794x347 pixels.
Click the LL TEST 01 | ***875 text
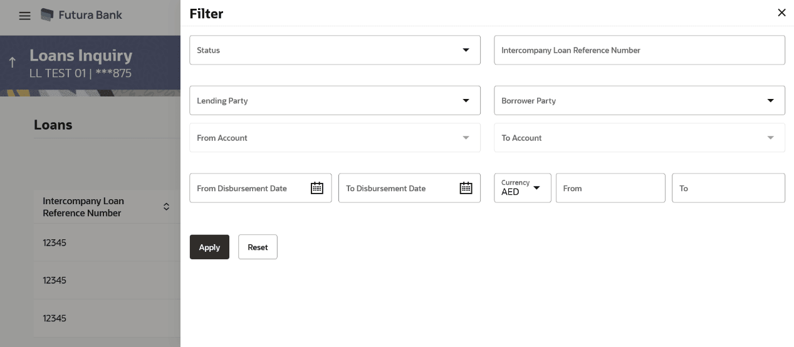80,73
